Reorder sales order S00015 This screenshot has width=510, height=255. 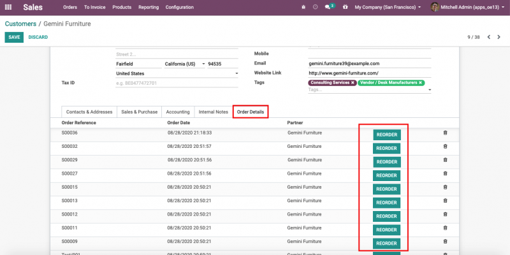[x=387, y=189]
